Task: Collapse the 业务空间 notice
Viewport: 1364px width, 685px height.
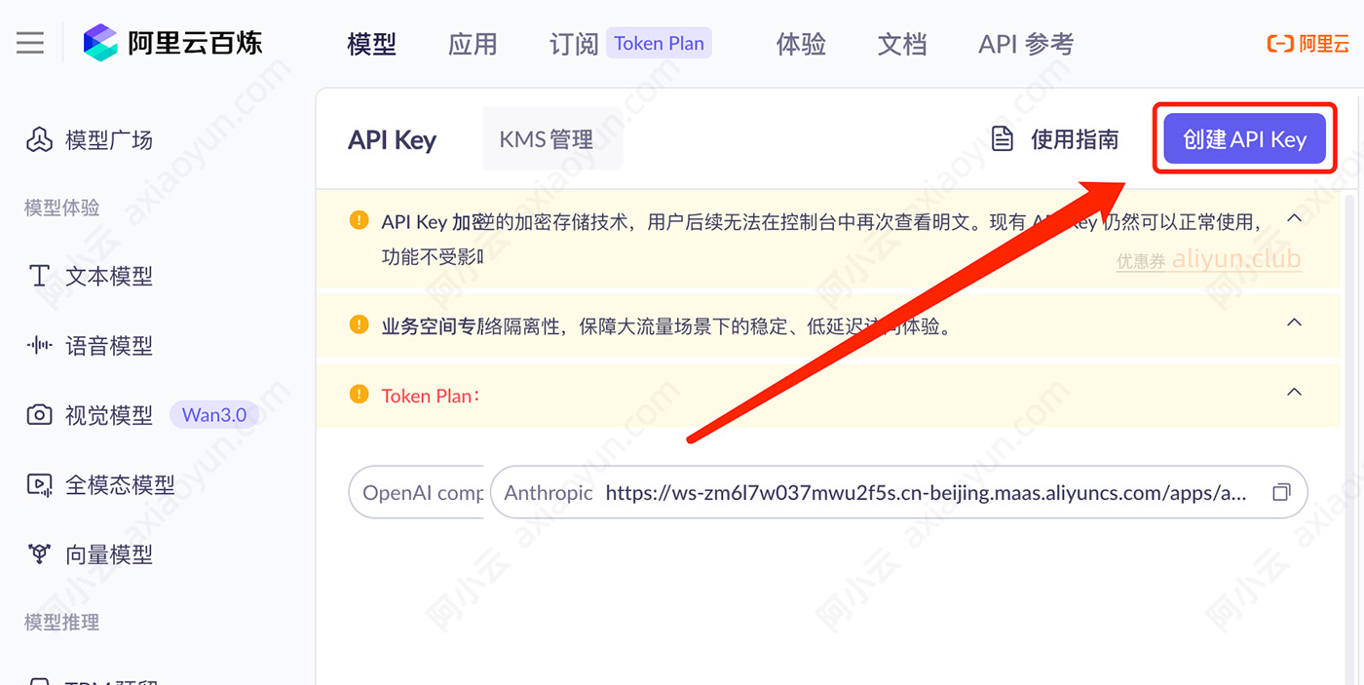Action: 1294,323
